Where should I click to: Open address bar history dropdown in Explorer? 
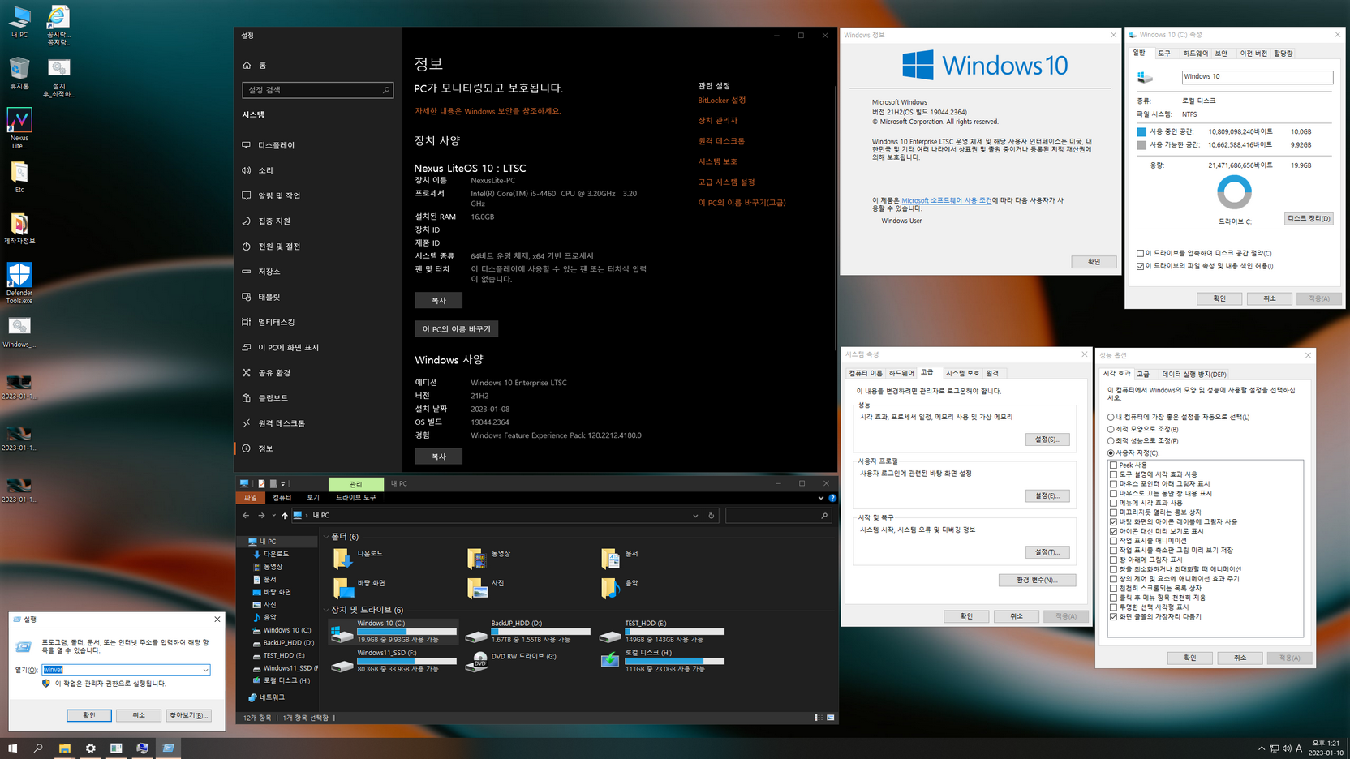(x=695, y=516)
